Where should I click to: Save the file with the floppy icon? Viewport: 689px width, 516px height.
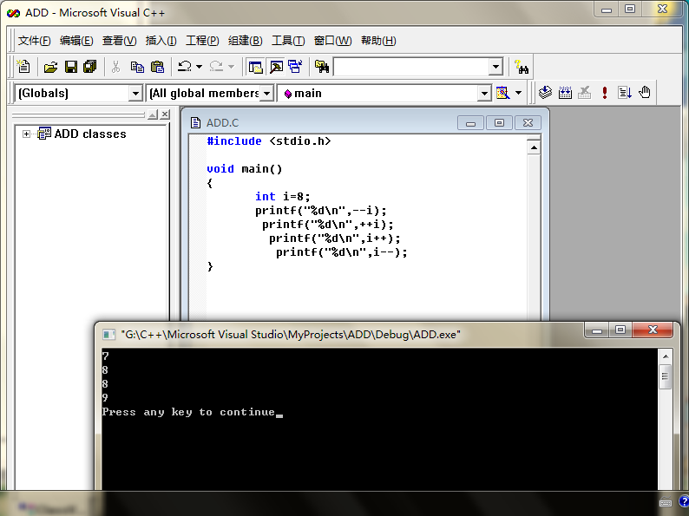[x=71, y=67]
